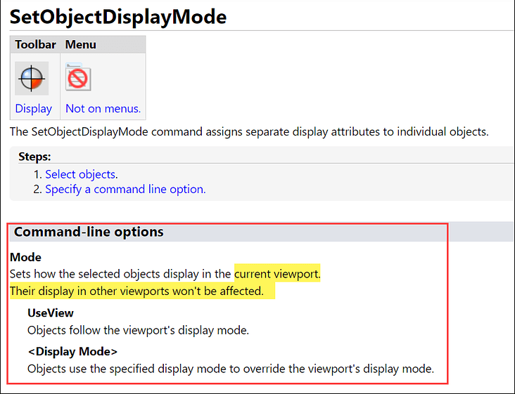Image resolution: width=515 pixels, height=394 pixels.
Task: Follow the 'Not on menus.' link
Action: [x=103, y=108]
